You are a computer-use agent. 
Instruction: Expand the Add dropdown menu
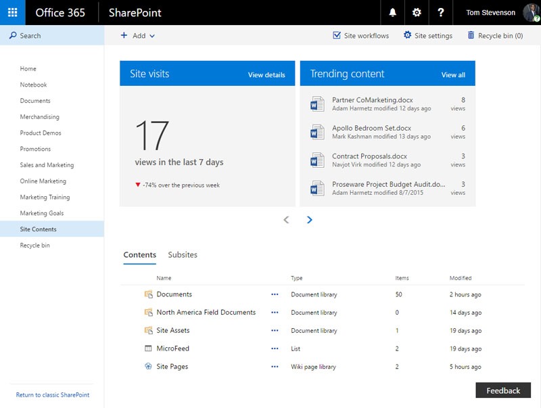(x=138, y=36)
